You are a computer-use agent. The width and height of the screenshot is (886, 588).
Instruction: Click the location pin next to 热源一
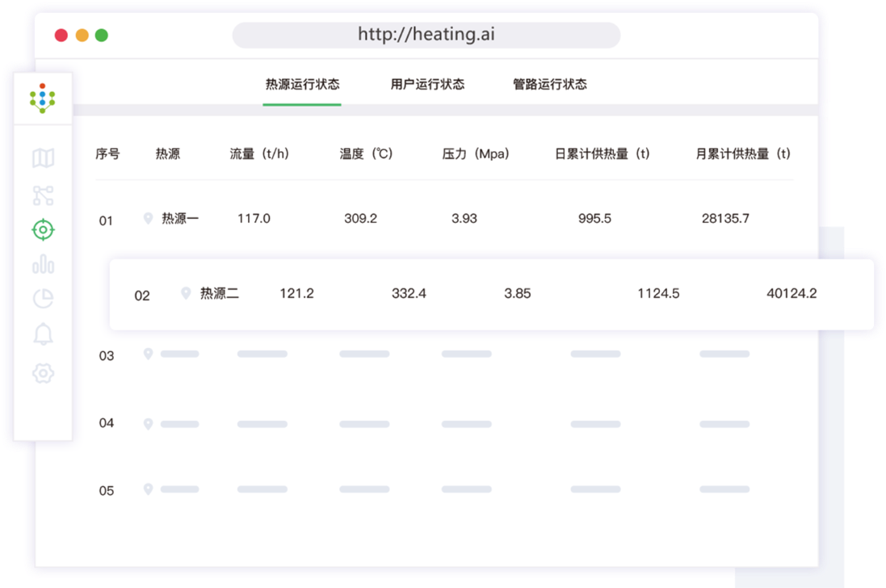(148, 218)
